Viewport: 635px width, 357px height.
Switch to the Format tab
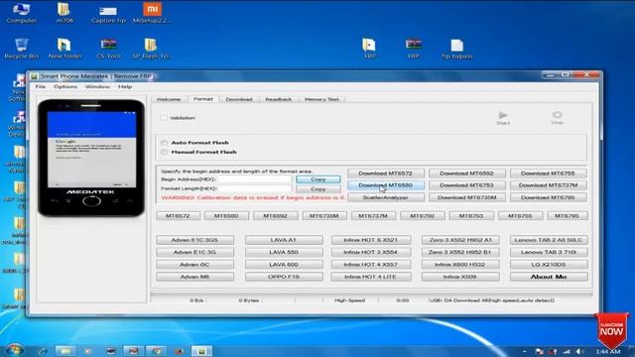point(202,99)
